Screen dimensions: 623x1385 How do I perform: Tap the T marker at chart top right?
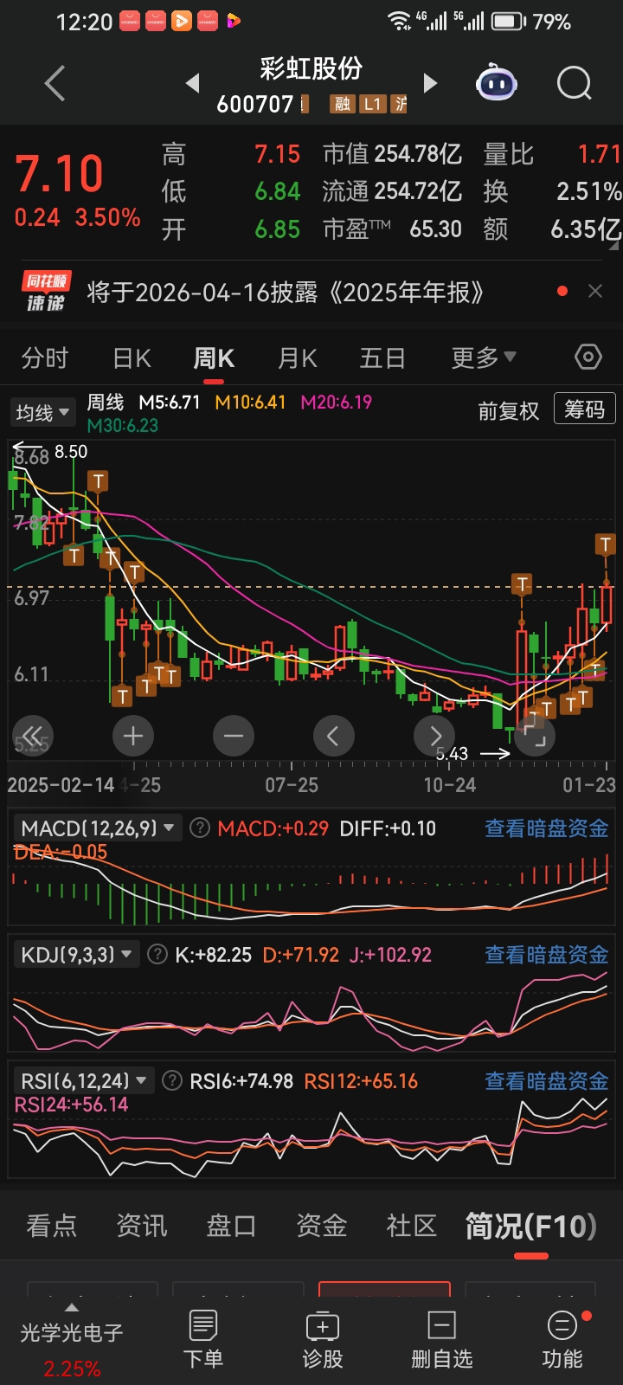point(605,544)
